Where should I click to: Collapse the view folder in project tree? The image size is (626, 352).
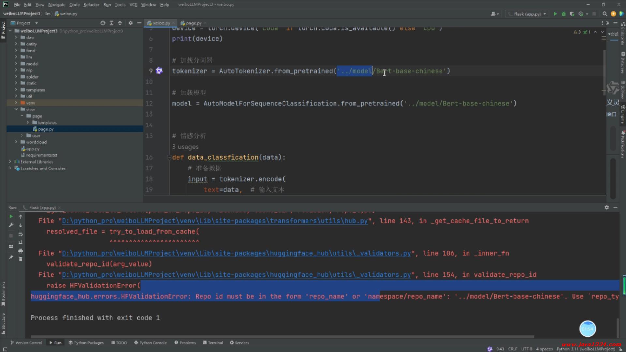point(16,109)
